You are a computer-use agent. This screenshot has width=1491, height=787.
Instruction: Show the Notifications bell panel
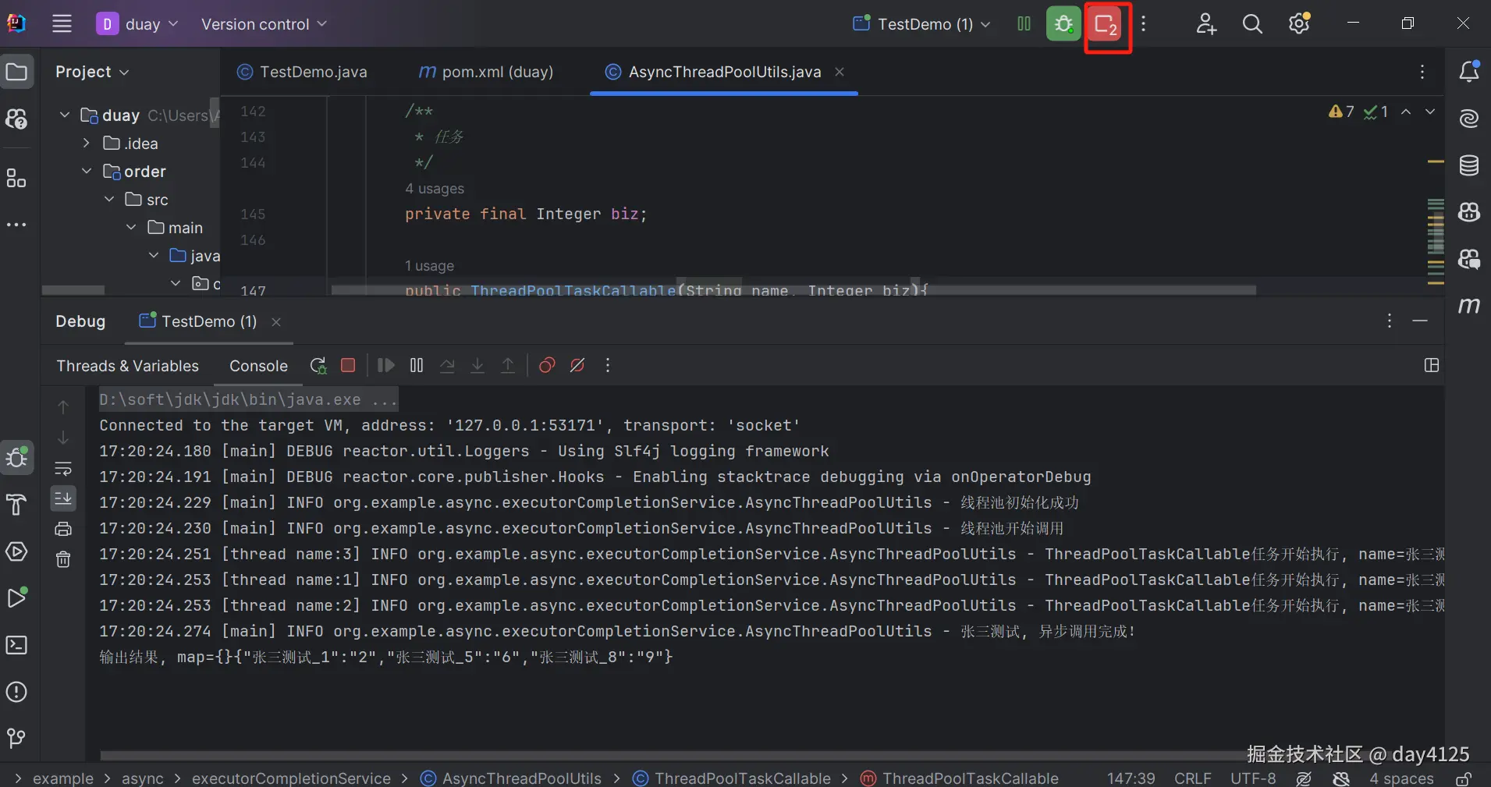(1469, 72)
